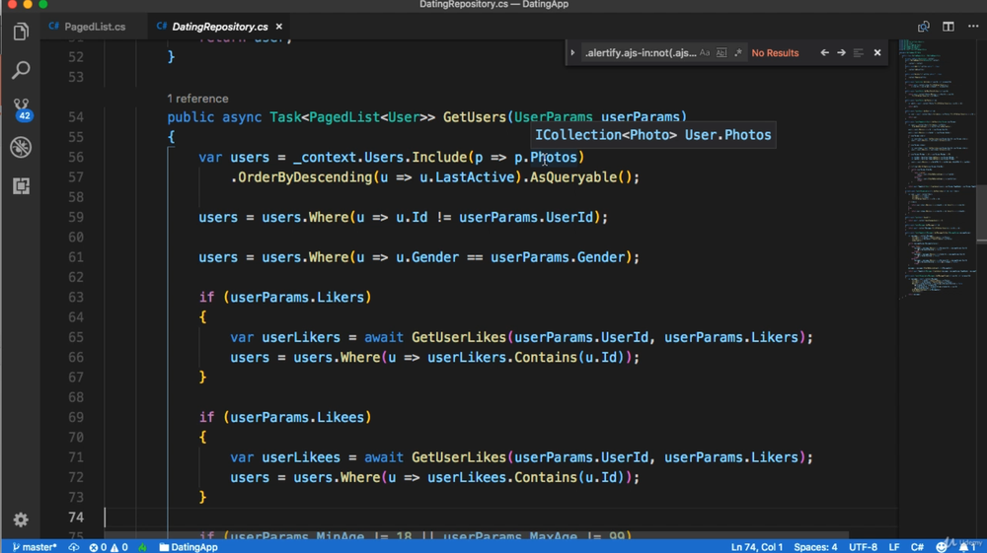Click the C# language mode indicator
The height and width of the screenshot is (553, 987).
click(x=917, y=547)
